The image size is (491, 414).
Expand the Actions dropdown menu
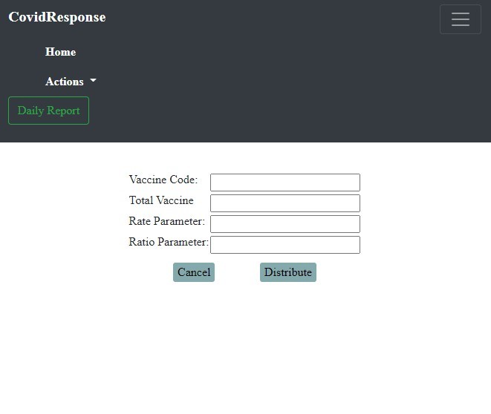(x=65, y=82)
